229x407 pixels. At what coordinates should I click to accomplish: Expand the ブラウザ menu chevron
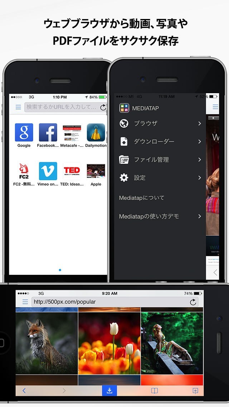pos(199,124)
